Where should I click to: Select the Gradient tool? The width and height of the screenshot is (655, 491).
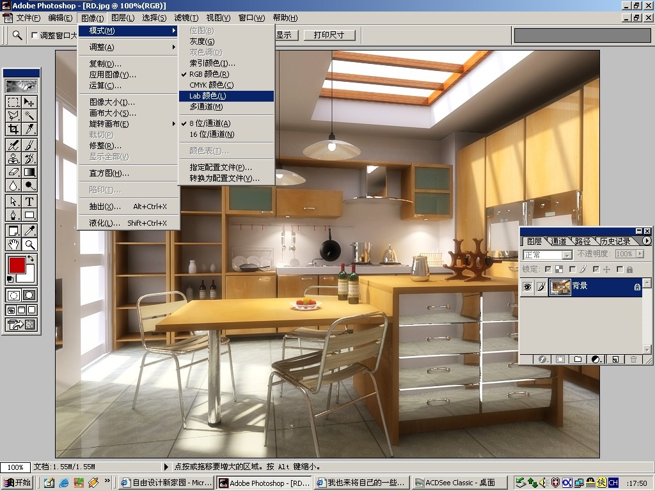click(29, 172)
